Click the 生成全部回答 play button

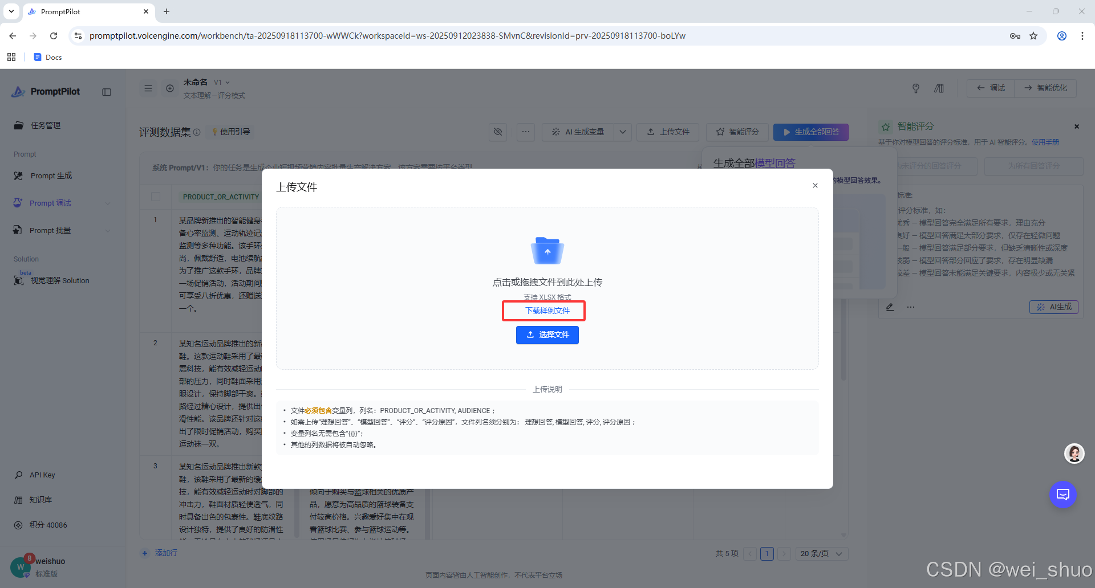click(x=811, y=132)
